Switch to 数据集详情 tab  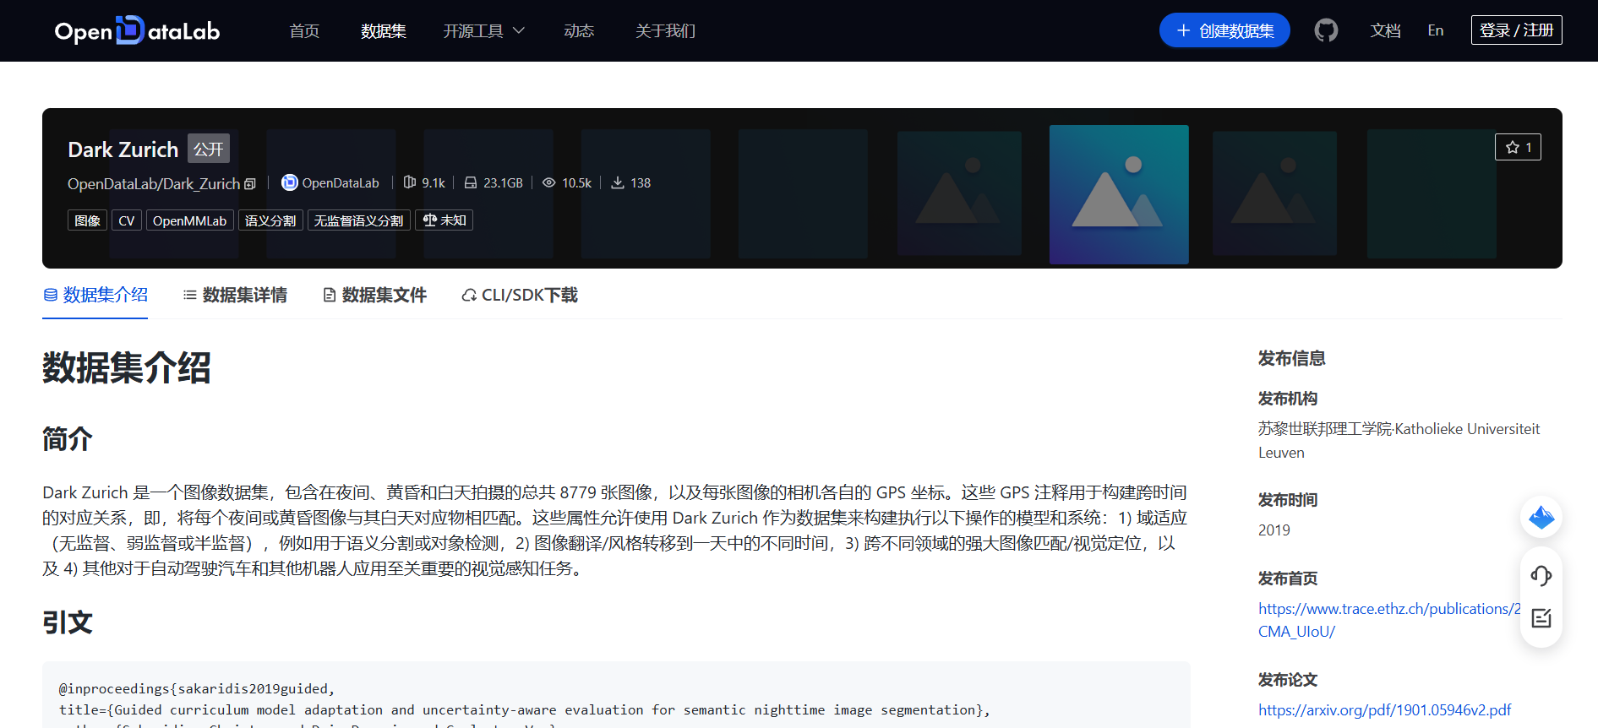point(235,295)
